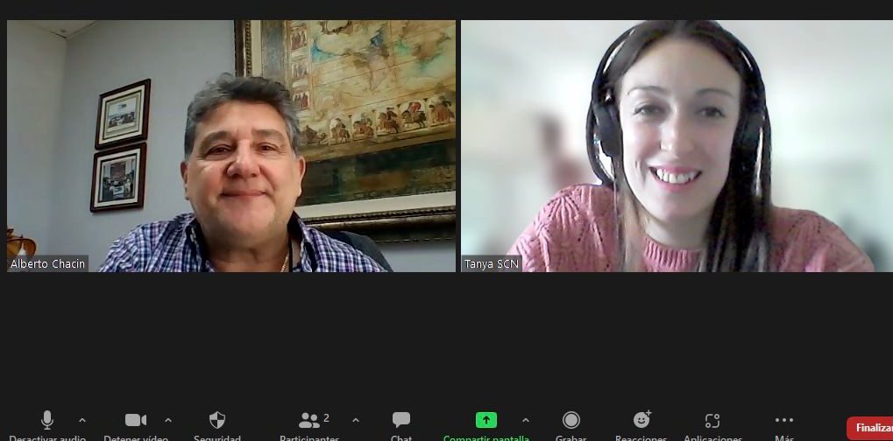Expand share screen options arrow
The height and width of the screenshot is (441, 893).
pyautogui.click(x=526, y=420)
